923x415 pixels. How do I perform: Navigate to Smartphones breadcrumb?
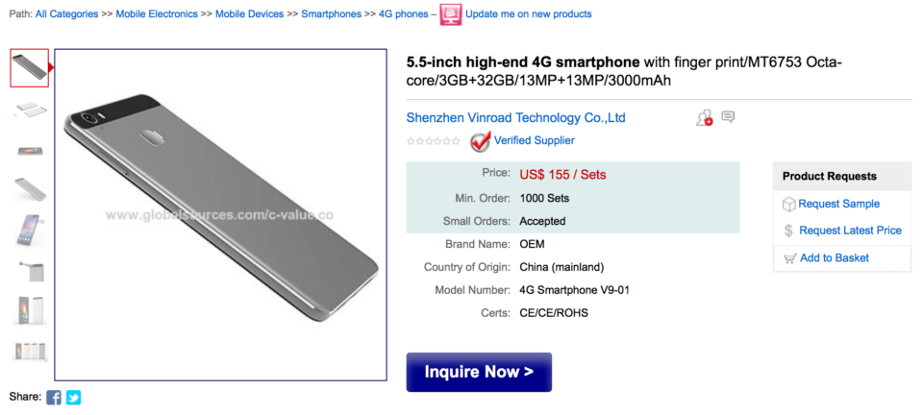tap(332, 14)
